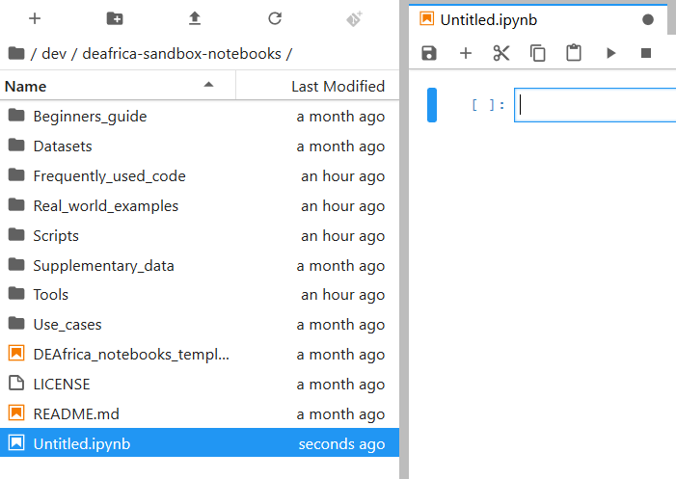Click the new launcher plus icon
The image size is (676, 479).
[35, 18]
